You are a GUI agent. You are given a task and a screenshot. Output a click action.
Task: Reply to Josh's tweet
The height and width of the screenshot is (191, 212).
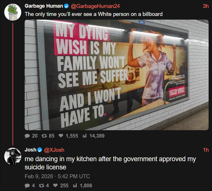[27, 186]
